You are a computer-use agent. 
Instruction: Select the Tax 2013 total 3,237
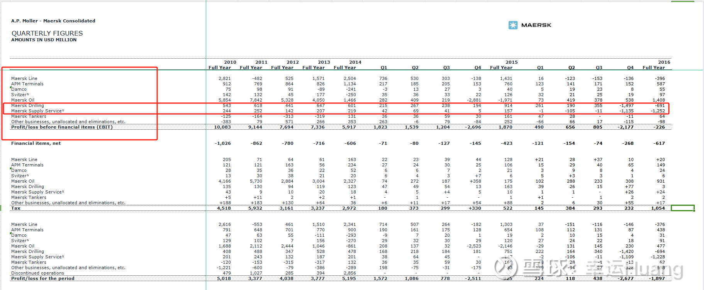(x=317, y=208)
